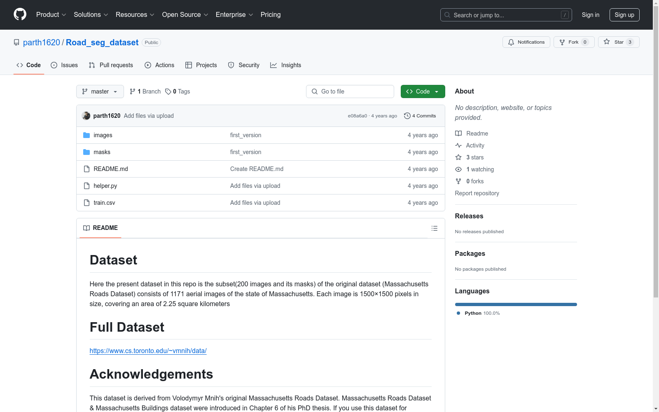Click 'Add files via upload' message for helper.py

pyautogui.click(x=255, y=186)
